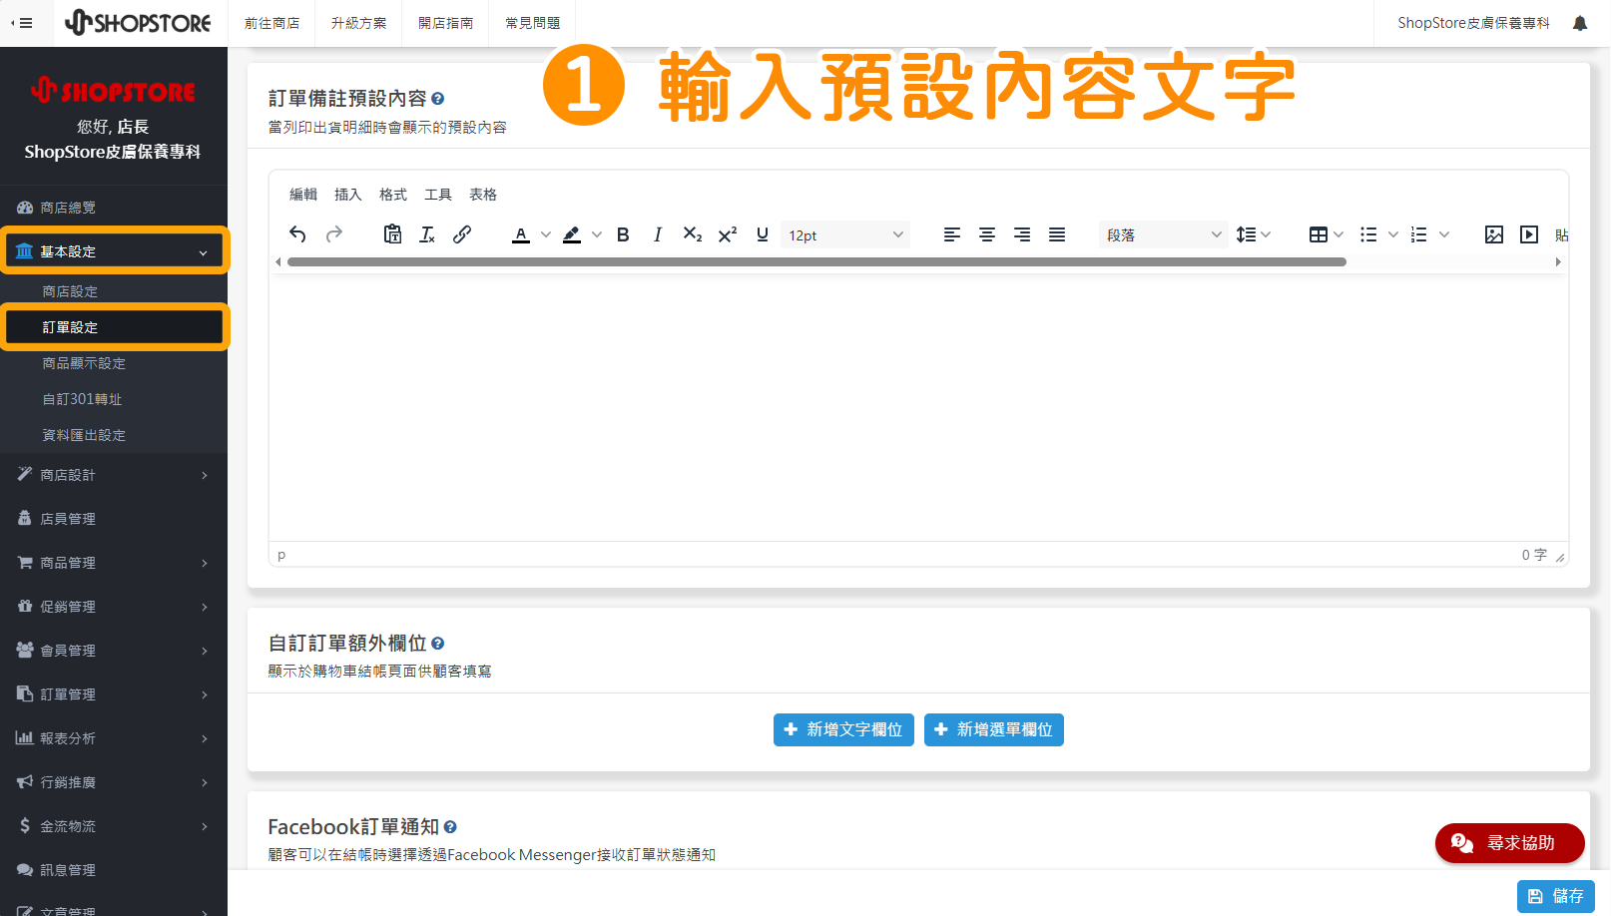
Task: Click the help icon beside Facebook訂單通知
Action: tap(450, 827)
